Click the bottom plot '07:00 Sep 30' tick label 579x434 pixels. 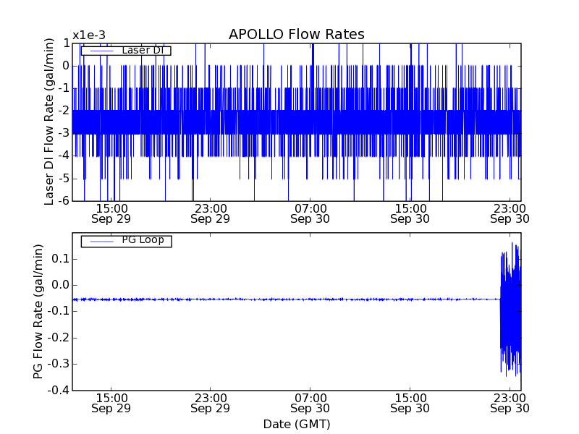click(310, 404)
